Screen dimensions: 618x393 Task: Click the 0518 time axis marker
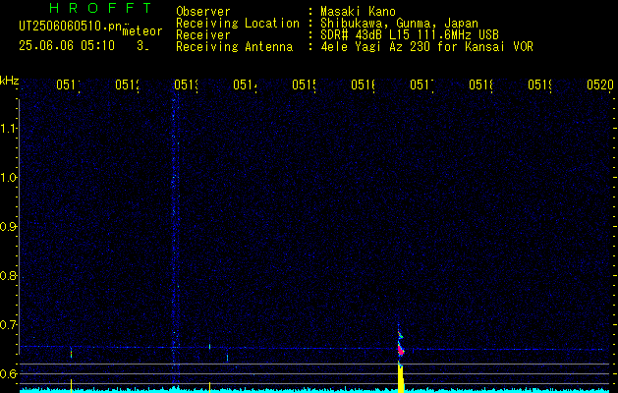coord(480,85)
